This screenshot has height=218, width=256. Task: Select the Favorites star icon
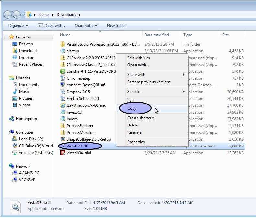11,37
